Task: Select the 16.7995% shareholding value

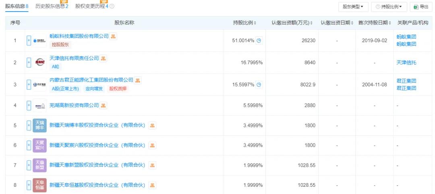Action: [252, 63]
